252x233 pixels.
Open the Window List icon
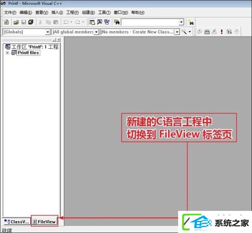click(x=107, y=22)
